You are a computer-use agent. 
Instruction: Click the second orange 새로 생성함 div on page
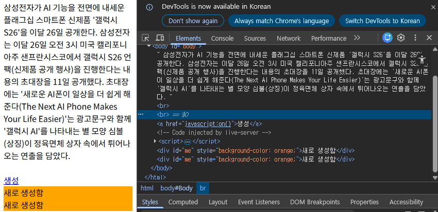coord(68,205)
